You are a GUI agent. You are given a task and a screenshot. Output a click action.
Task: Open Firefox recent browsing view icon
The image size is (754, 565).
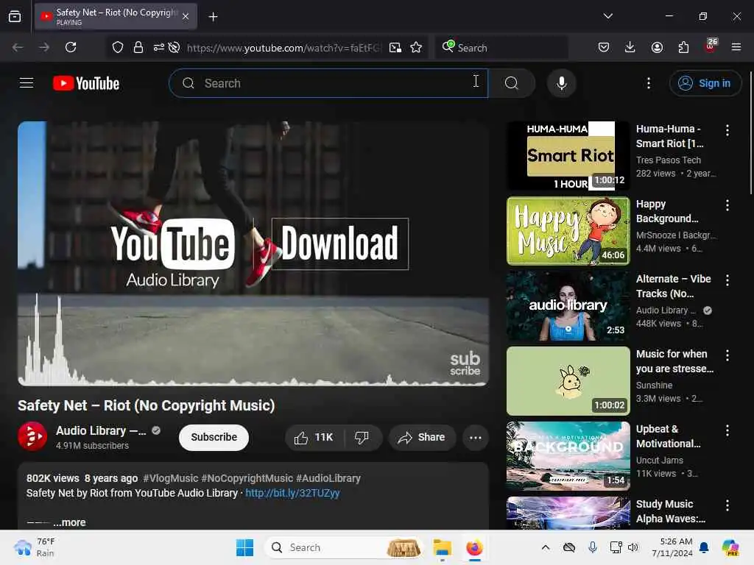pos(15,17)
